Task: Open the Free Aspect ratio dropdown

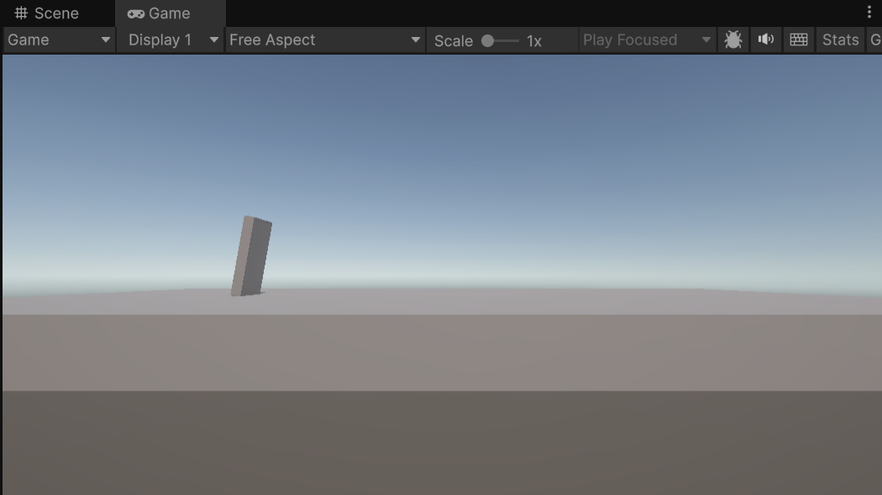Action: [x=324, y=39]
